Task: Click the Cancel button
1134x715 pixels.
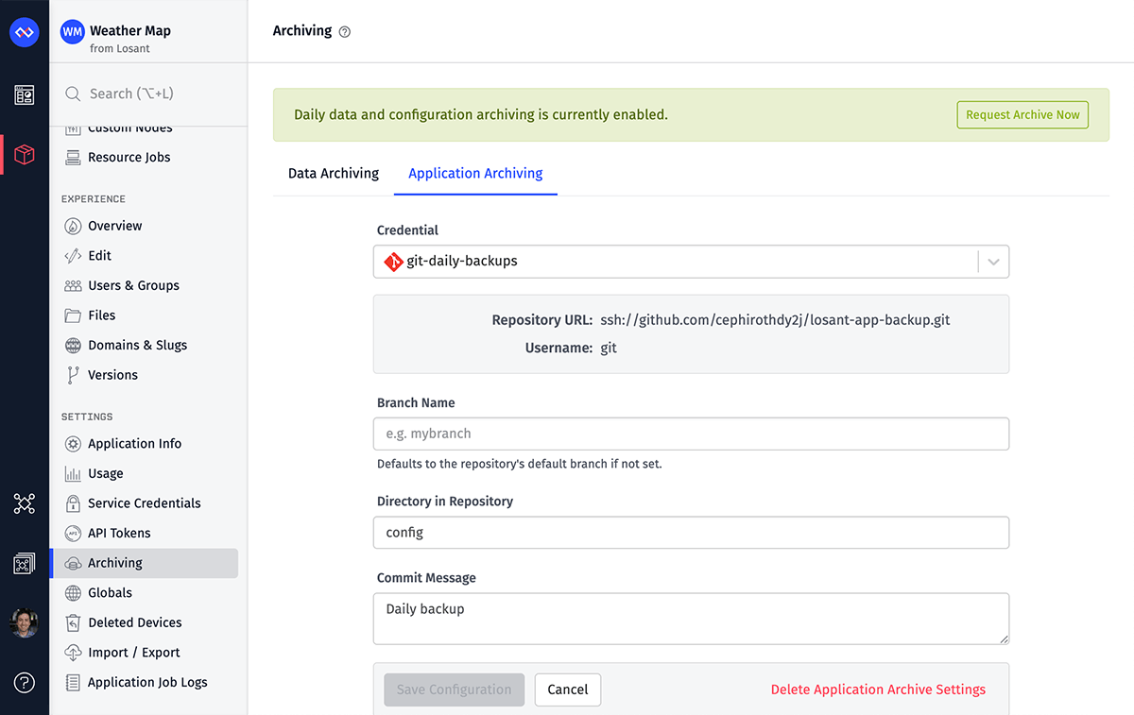Action: [x=567, y=689]
